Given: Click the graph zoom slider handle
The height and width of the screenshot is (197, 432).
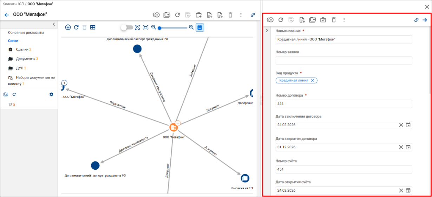Looking at the screenshot, I should click(159, 28).
